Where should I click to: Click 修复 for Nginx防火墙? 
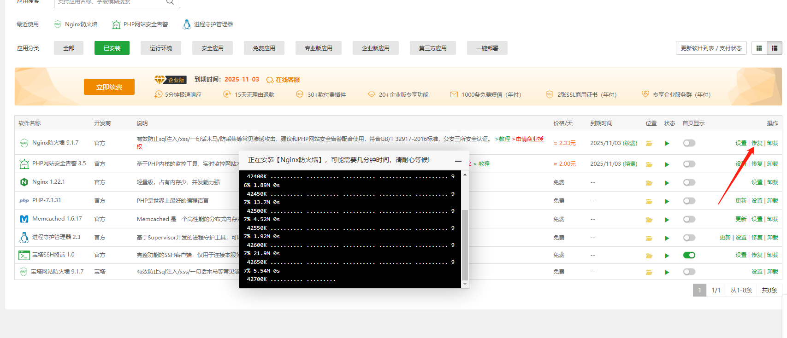757,143
